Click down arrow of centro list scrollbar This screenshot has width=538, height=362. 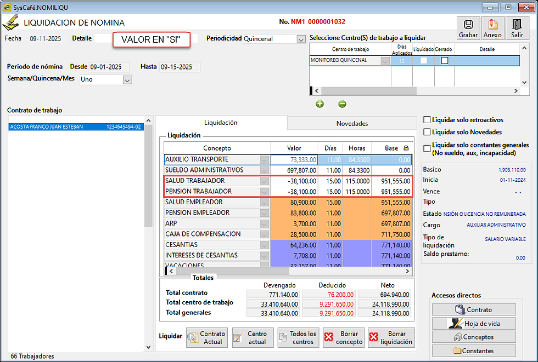[524, 83]
